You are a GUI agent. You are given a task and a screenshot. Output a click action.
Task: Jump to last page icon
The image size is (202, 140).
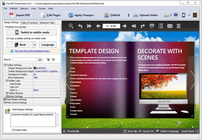[x=134, y=26]
